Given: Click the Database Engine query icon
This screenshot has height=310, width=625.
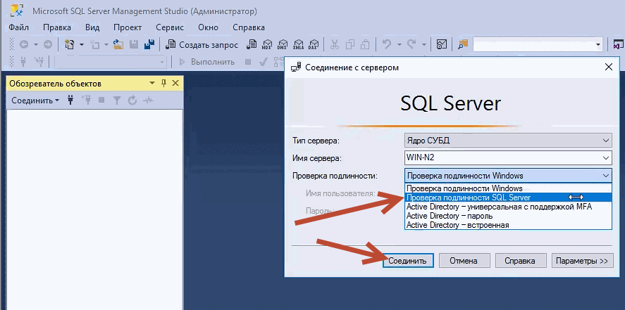Looking at the screenshot, I should click(x=251, y=44).
